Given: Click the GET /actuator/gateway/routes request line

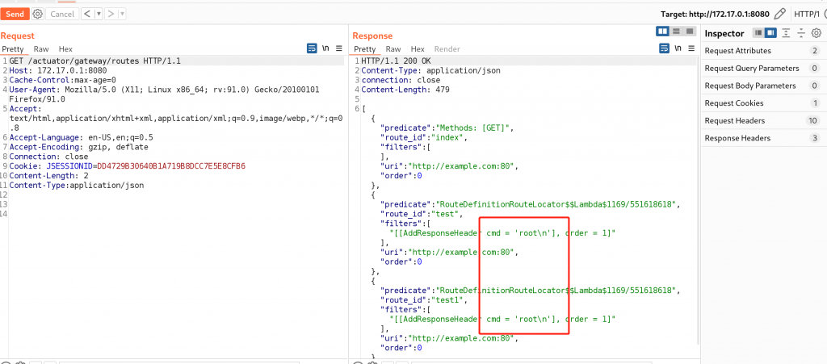Looking at the screenshot, I should 95,61.
